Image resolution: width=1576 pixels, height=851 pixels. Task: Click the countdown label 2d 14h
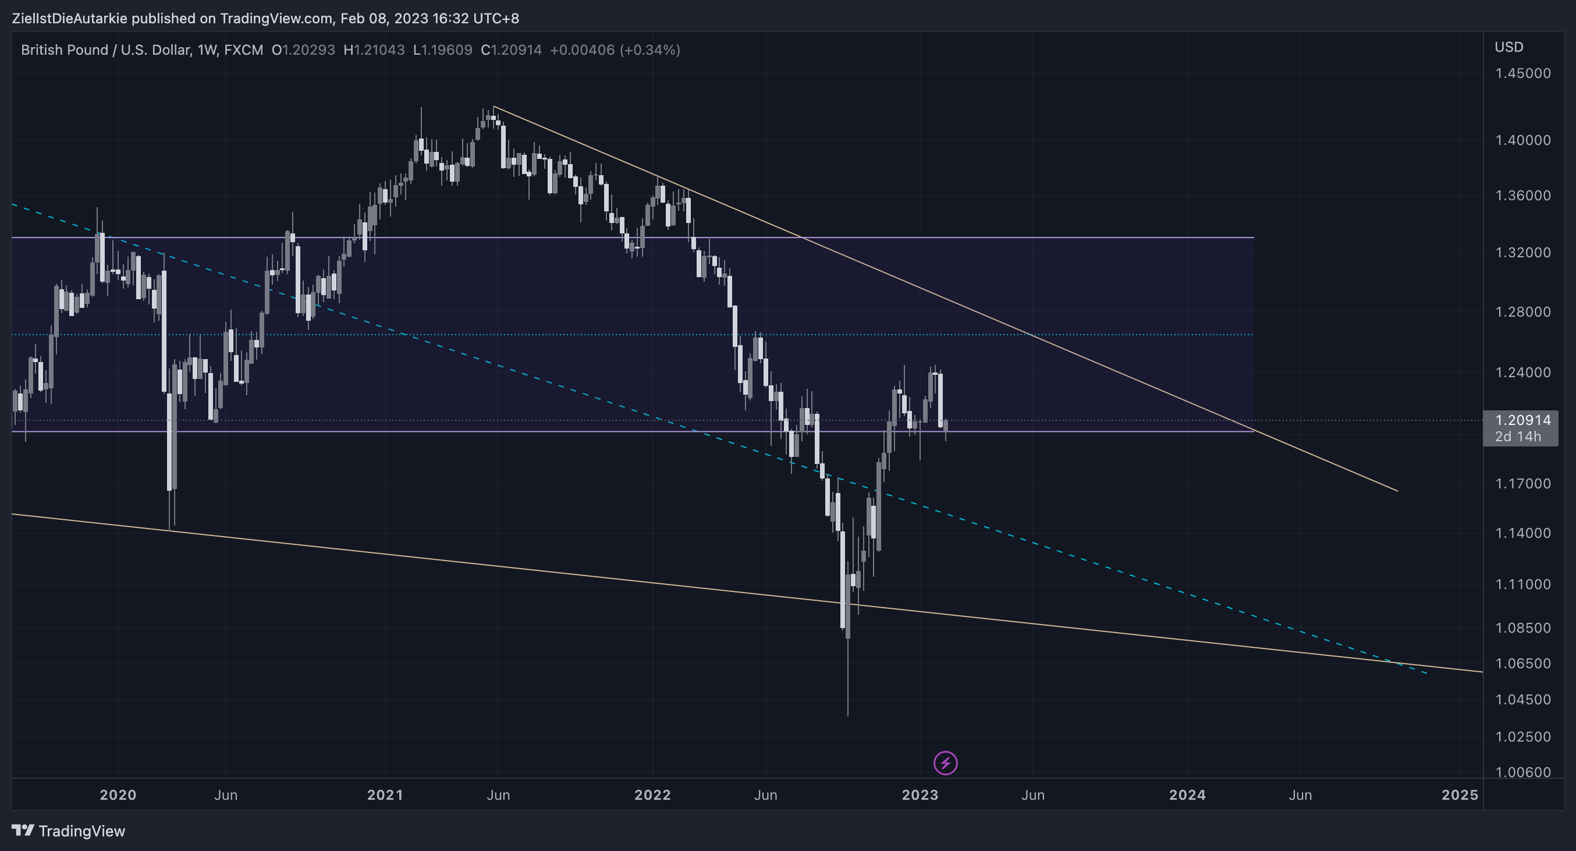(1518, 436)
